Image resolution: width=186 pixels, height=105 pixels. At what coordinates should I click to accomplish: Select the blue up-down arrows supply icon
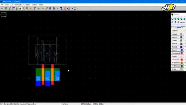click(172, 27)
